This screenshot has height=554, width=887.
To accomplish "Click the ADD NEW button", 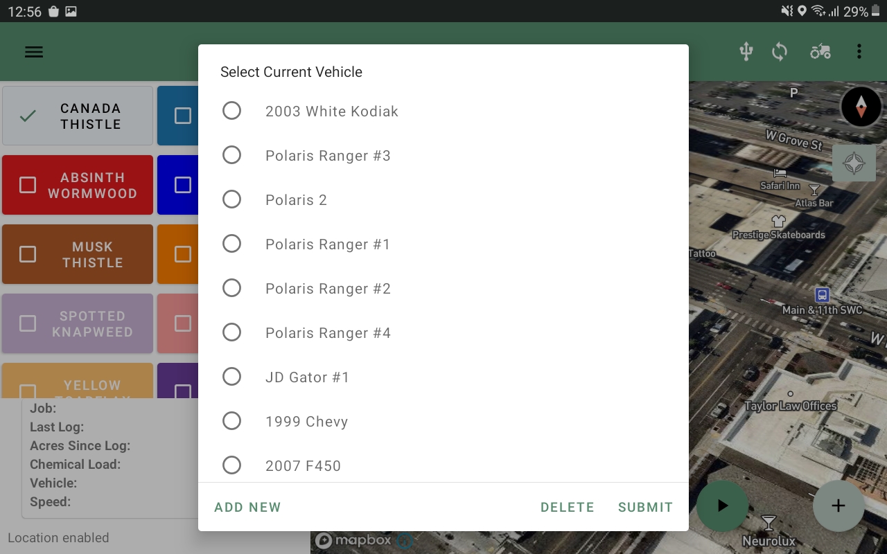I will [x=247, y=507].
